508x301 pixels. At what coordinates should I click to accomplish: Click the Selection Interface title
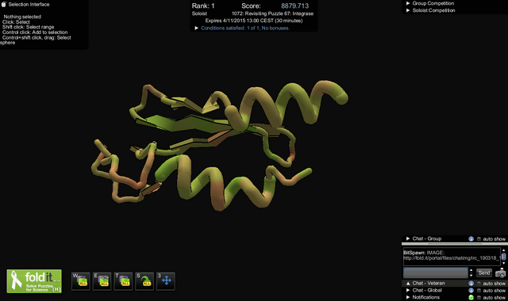point(29,5)
